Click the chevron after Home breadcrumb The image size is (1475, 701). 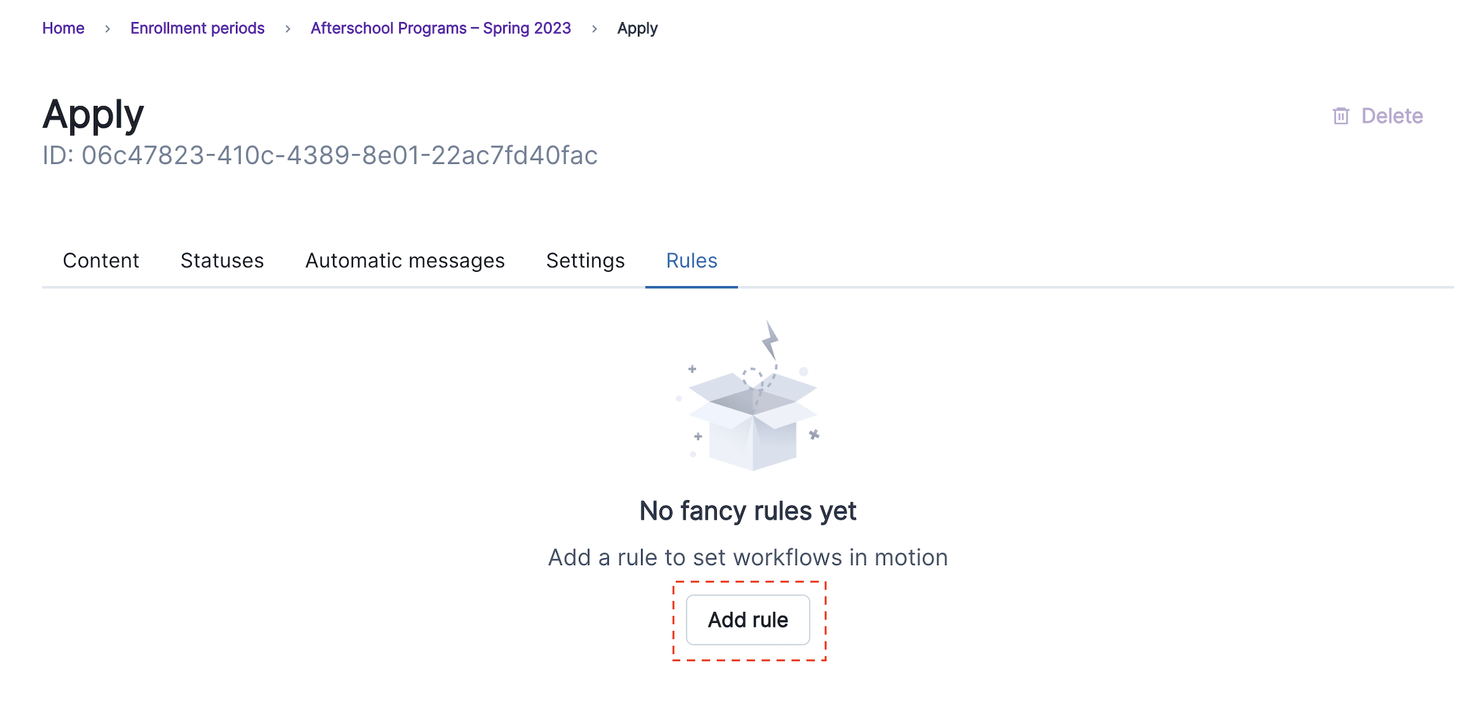tap(107, 29)
